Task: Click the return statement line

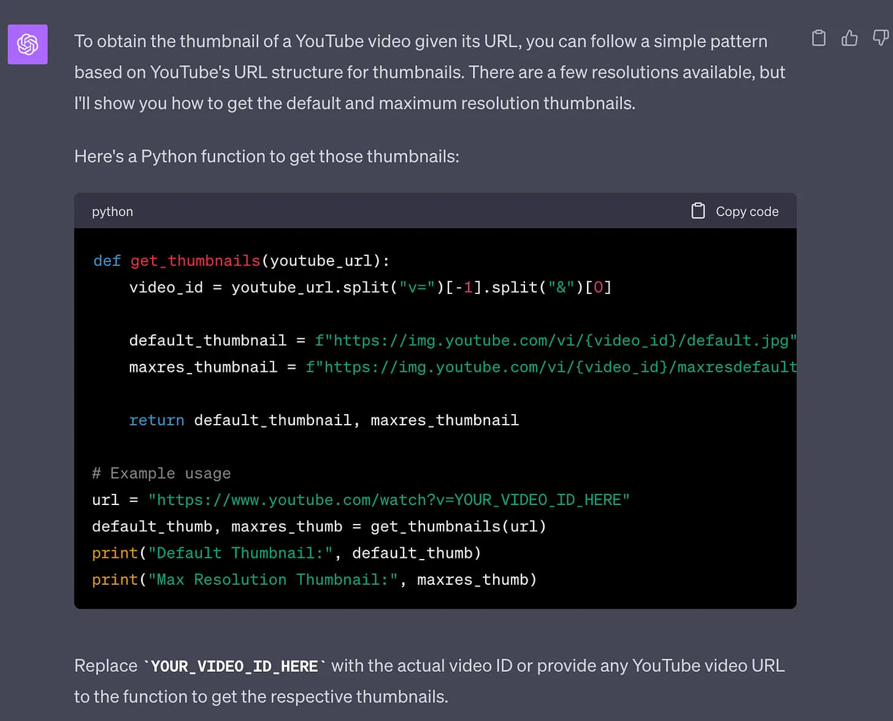Action: click(324, 420)
